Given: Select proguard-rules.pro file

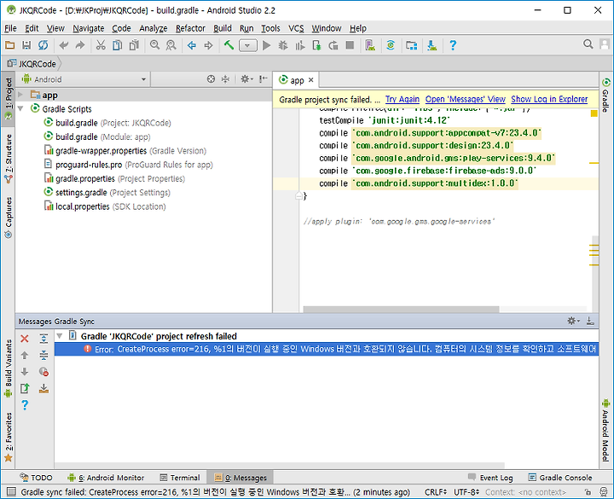Looking at the screenshot, I should 128,165.
